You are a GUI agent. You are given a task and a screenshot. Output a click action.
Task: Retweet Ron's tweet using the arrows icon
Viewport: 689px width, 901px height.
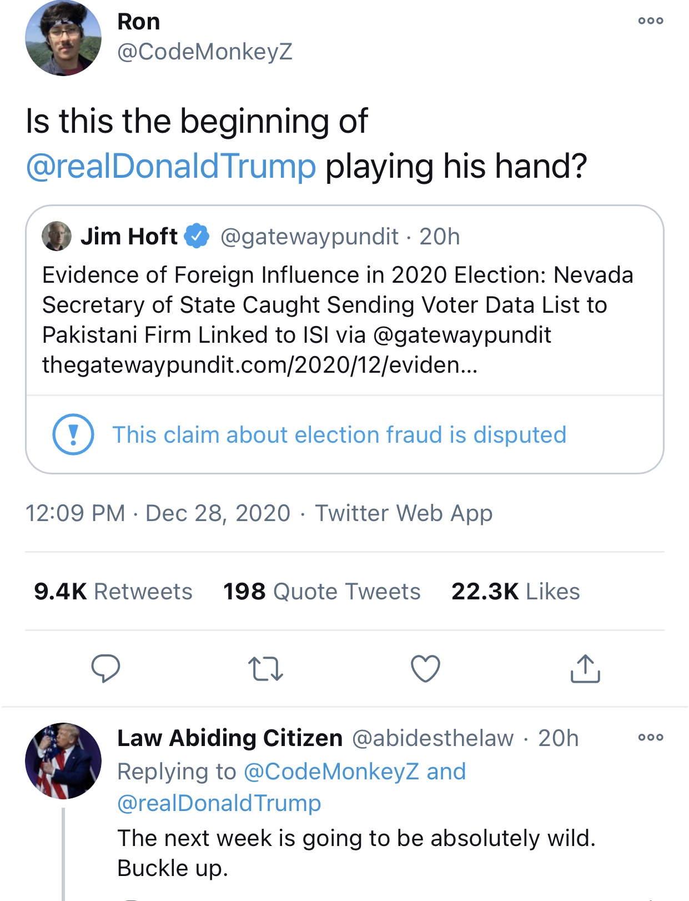[265, 669]
